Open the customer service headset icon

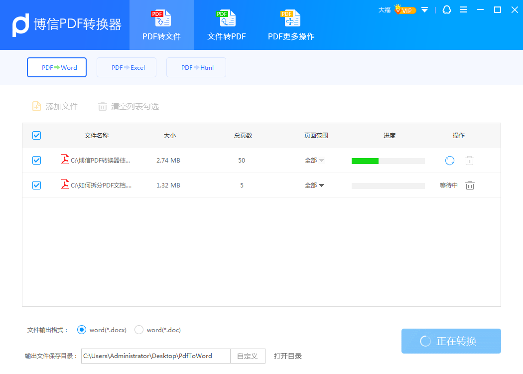coord(446,10)
